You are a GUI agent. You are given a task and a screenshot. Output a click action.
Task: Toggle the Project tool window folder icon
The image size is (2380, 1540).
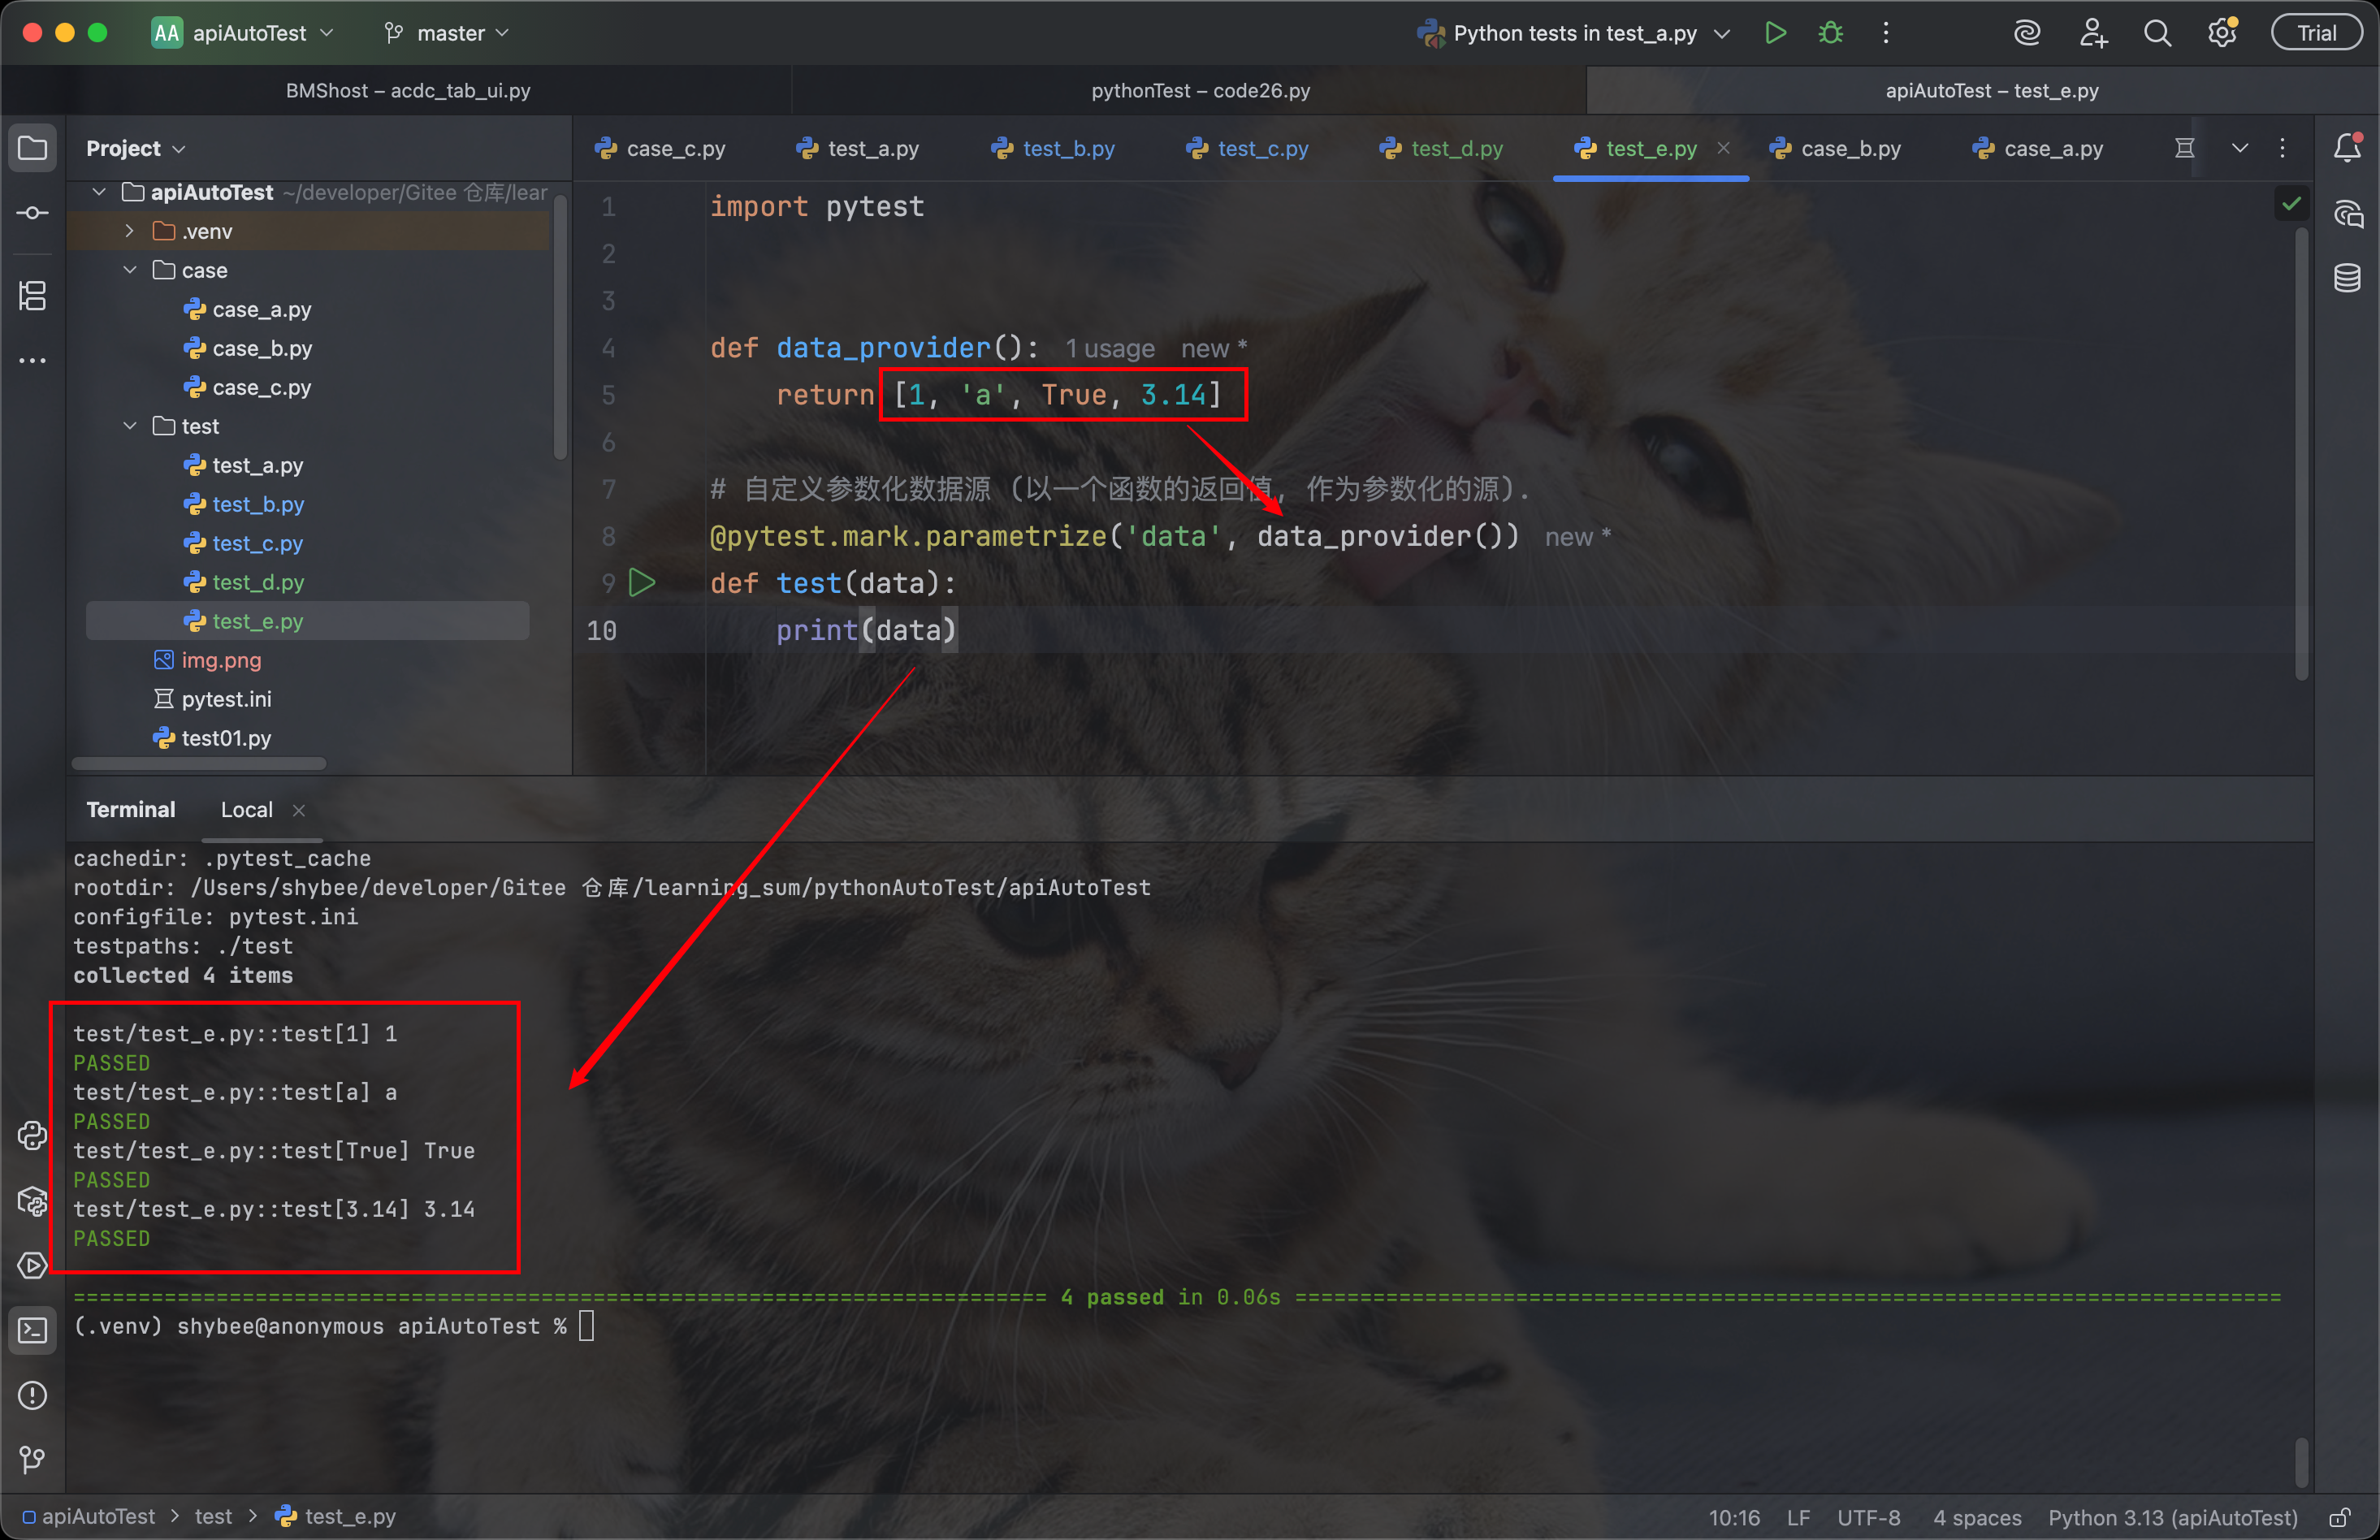click(x=32, y=149)
